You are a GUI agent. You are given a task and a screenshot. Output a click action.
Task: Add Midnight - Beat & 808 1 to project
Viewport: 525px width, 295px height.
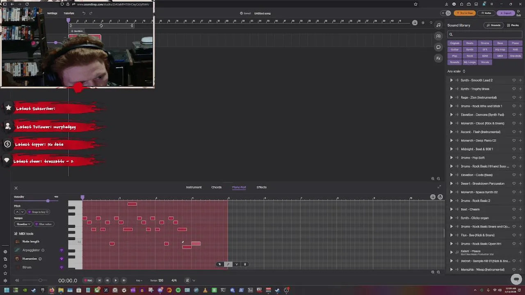pyautogui.click(x=520, y=149)
